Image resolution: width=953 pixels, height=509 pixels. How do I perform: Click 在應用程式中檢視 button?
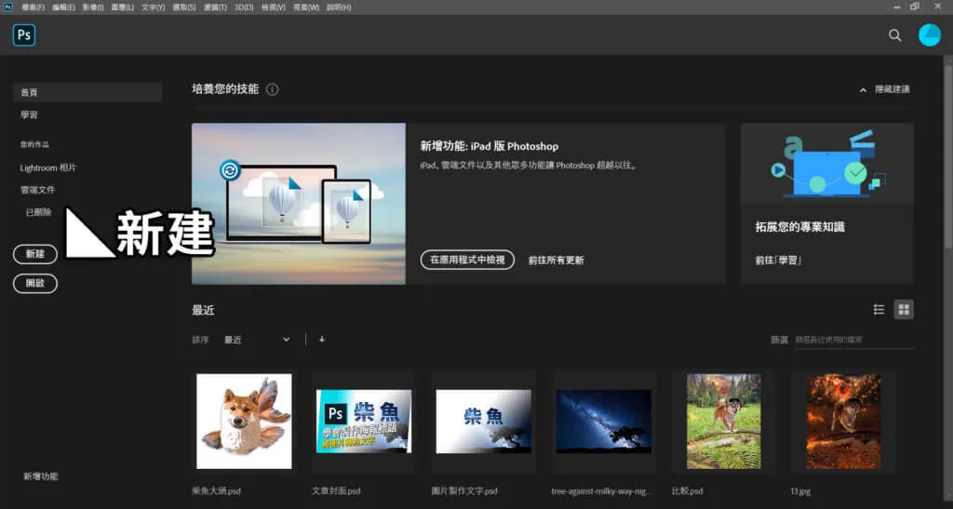pyautogui.click(x=467, y=260)
